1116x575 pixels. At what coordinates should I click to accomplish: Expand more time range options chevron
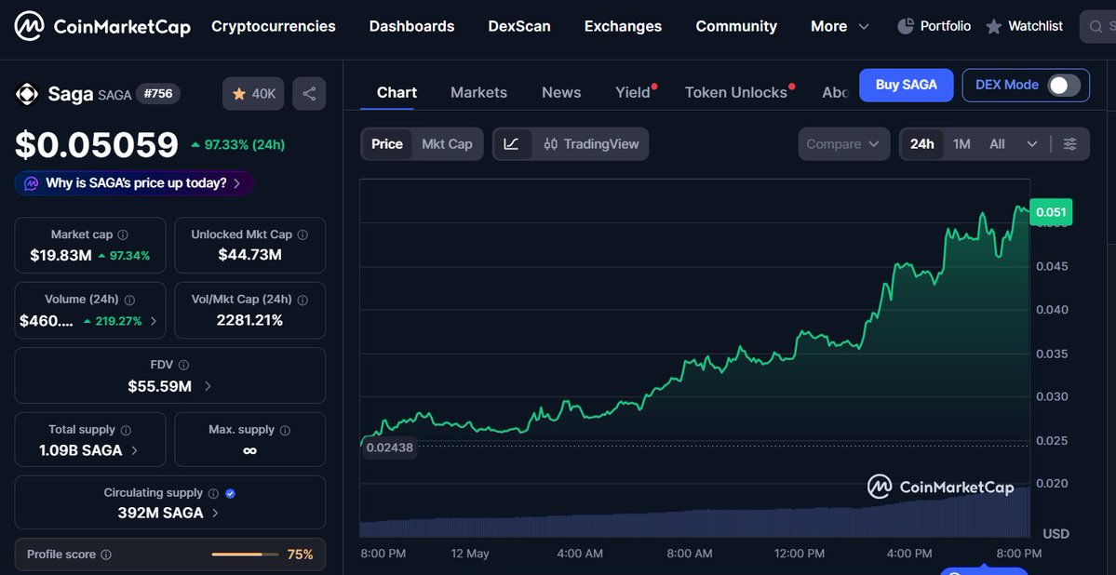(x=1032, y=143)
